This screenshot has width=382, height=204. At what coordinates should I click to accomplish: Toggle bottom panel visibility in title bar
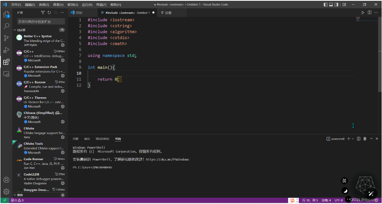pos(331,5)
